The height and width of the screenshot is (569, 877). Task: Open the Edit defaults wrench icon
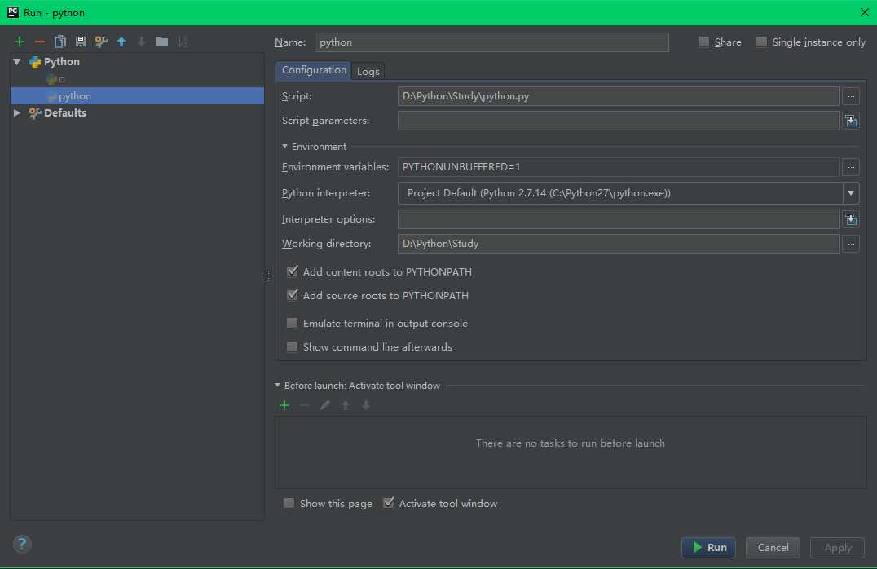click(101, 42)
